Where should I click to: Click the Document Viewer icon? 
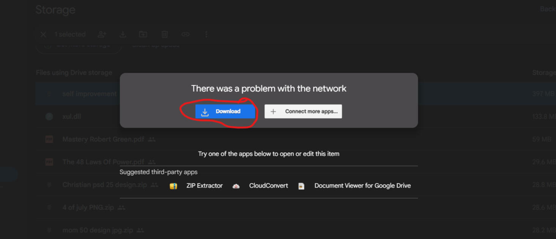(x=301, y=186)
